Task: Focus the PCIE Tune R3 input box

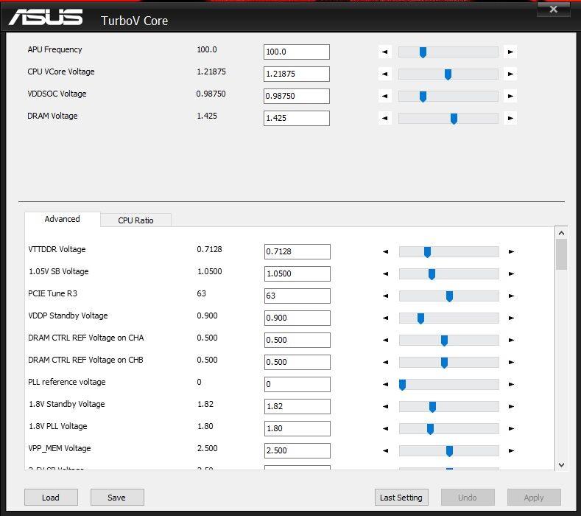Action: pyautogui.click(x=297, y=296)
